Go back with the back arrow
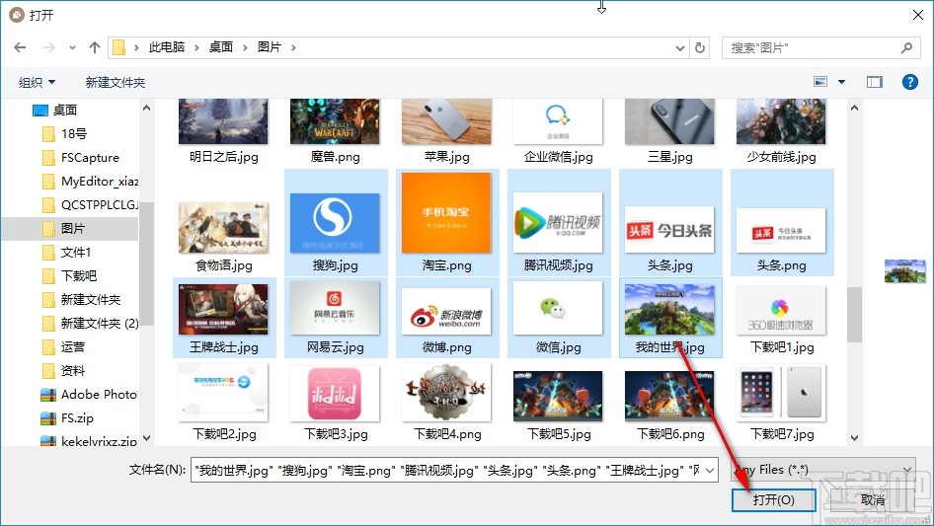This screenshot has height=526, width=934. 21,47
